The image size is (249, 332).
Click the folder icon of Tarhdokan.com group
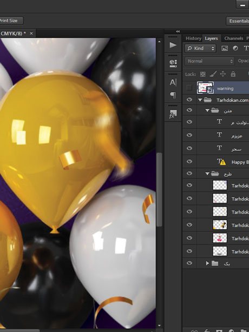coord(208,99)
